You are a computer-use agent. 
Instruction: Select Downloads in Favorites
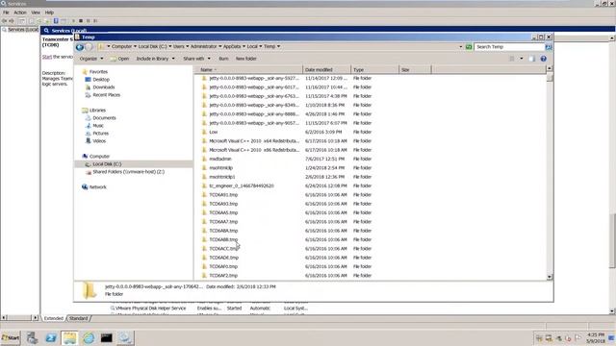pos(104,87)
